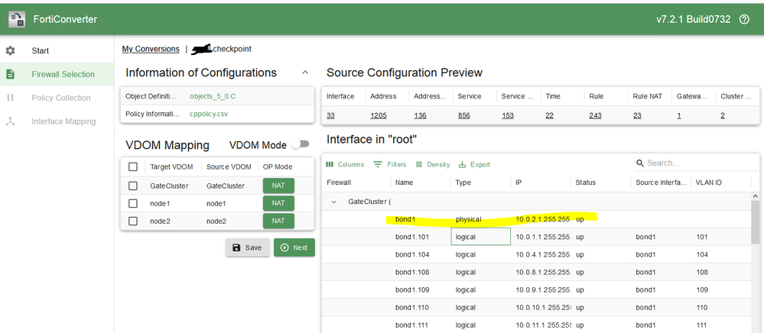
Task: Sort by the Name column header
Action: tap(404, 183)
